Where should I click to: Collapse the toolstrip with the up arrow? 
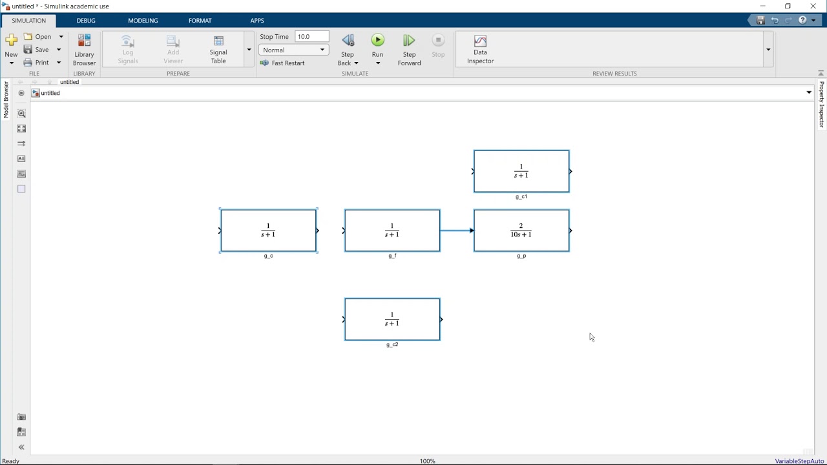(821, 73)
